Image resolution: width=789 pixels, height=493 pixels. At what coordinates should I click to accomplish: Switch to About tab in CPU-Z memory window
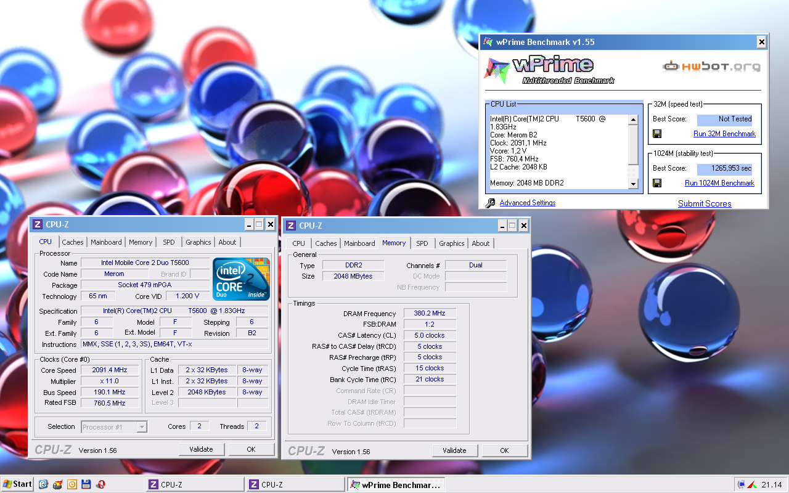(481, 243)
